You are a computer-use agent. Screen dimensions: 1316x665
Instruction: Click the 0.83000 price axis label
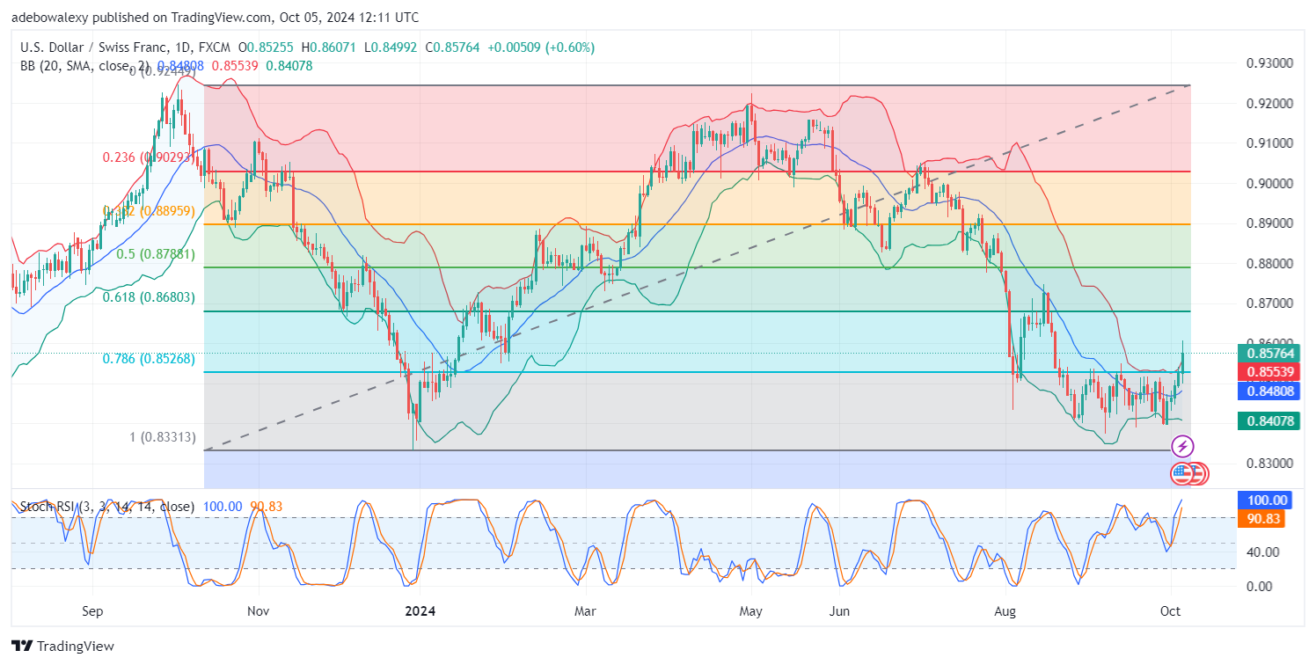[x=1270, y=463]
